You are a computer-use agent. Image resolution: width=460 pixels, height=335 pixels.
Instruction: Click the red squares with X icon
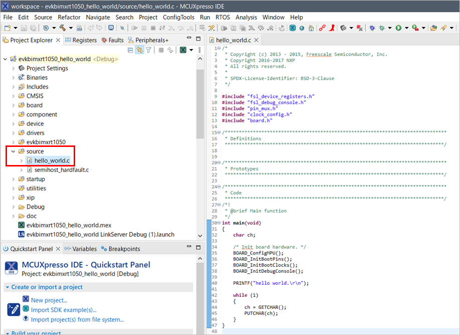359,28
